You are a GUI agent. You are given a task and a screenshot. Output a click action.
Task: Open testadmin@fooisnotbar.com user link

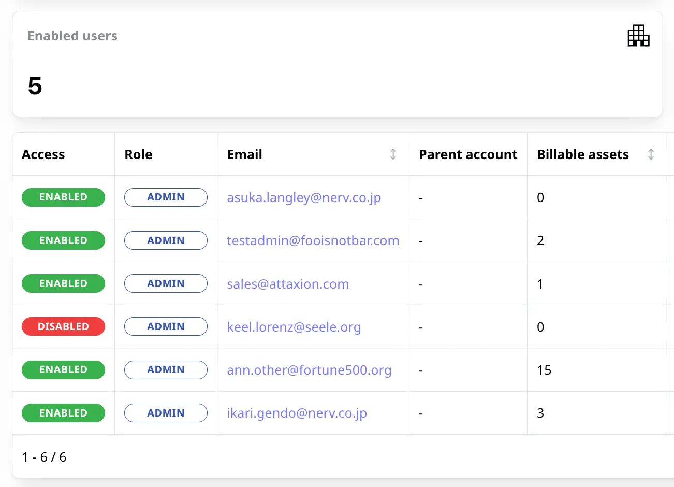coord(313,240)
